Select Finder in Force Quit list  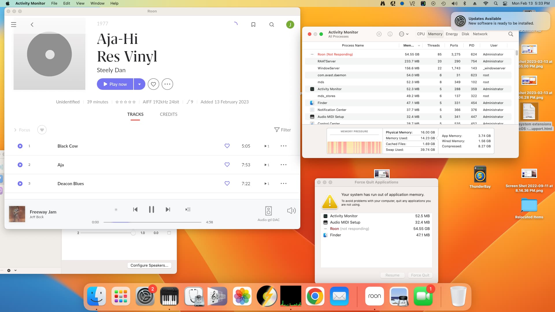tap(376, 235)
